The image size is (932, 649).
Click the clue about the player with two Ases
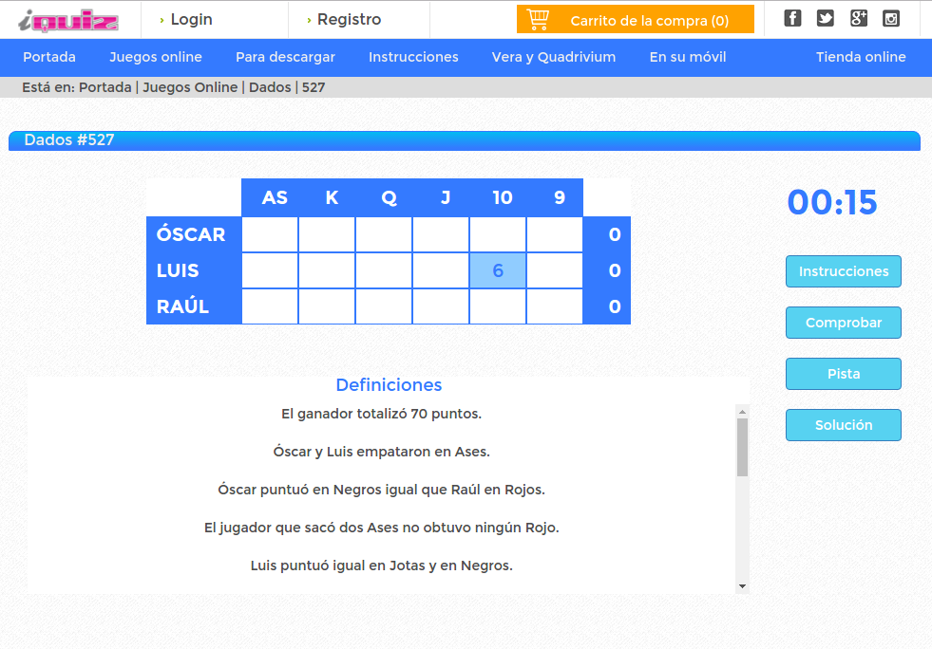coord(382,528)
